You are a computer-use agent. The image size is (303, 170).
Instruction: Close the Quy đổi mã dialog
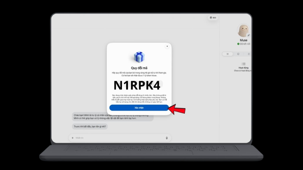(167, 46)
